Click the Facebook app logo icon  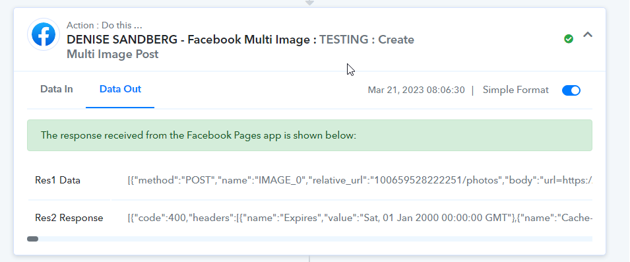pyautogui.click(x=44, y=34)
